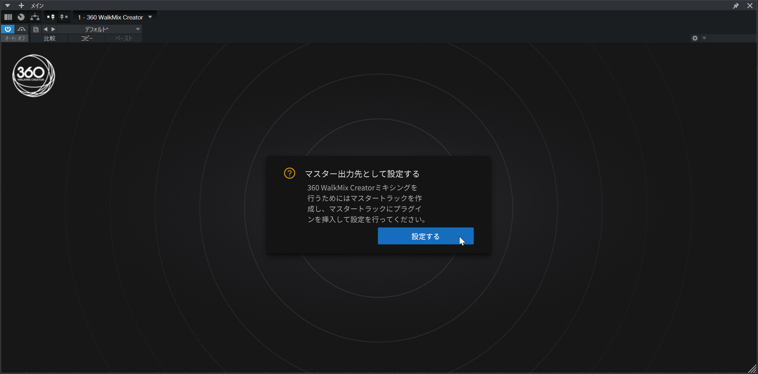The width and height of the screenshot is (758, 374).
Task: Open the window menu triangle beside メイン
Action: coord(7,6)
